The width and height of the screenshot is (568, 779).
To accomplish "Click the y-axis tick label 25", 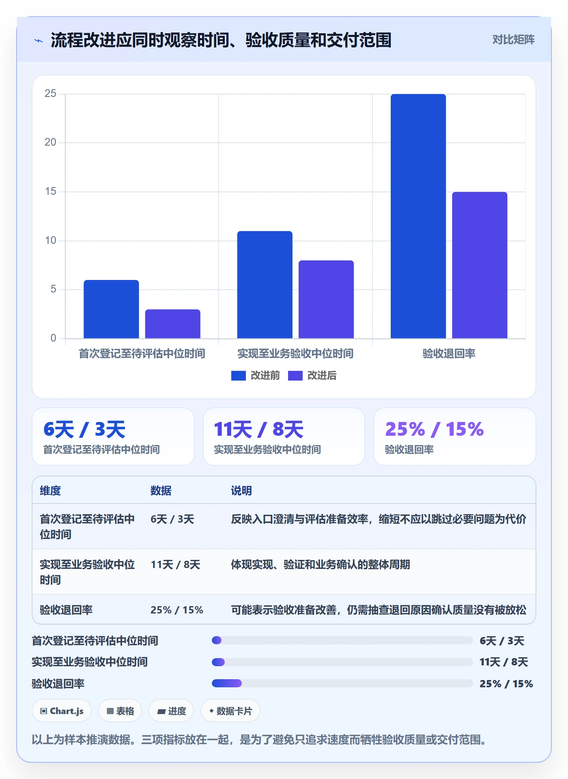I will point(50,94).
